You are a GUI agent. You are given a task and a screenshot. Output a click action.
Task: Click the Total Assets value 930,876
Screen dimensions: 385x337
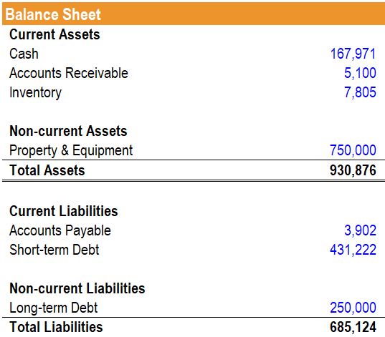(x=353, y=170)
